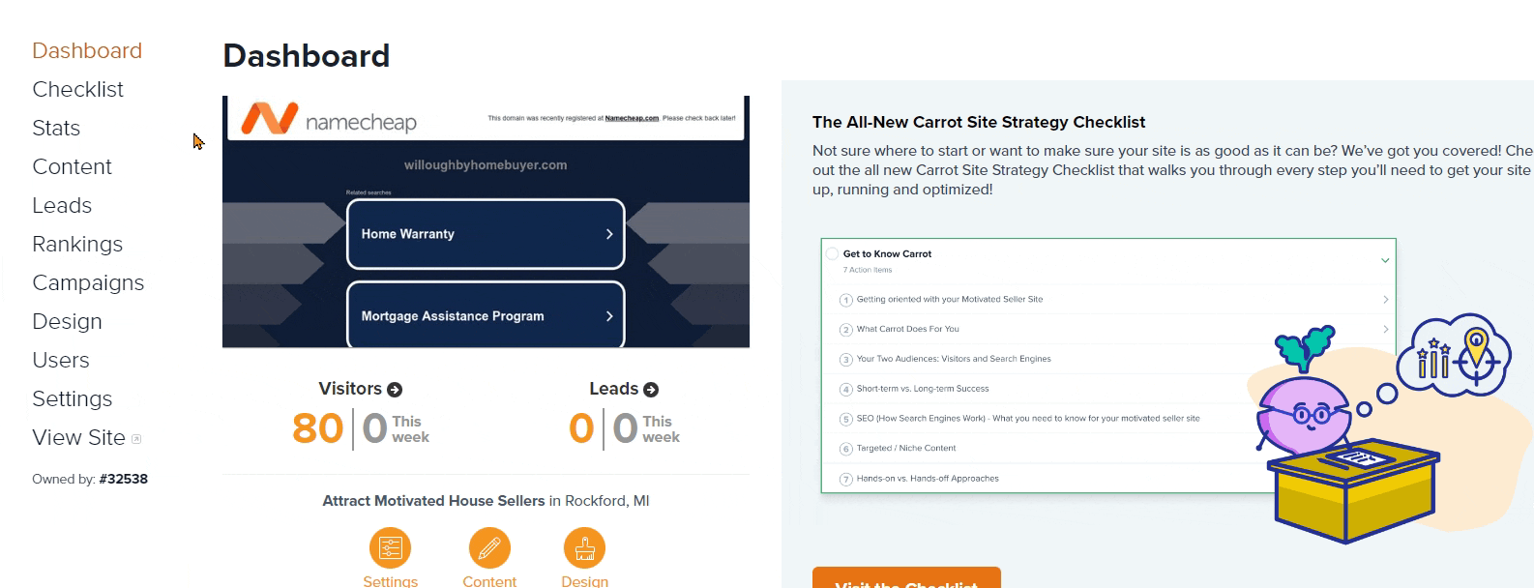Click the Design label under brush icon
1534x588 pixels.
584,580
